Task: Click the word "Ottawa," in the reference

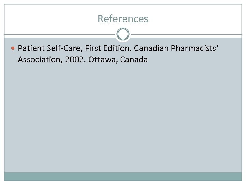Action: 101,60
